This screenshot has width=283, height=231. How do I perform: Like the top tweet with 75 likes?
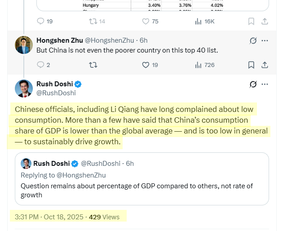(146, 21)
